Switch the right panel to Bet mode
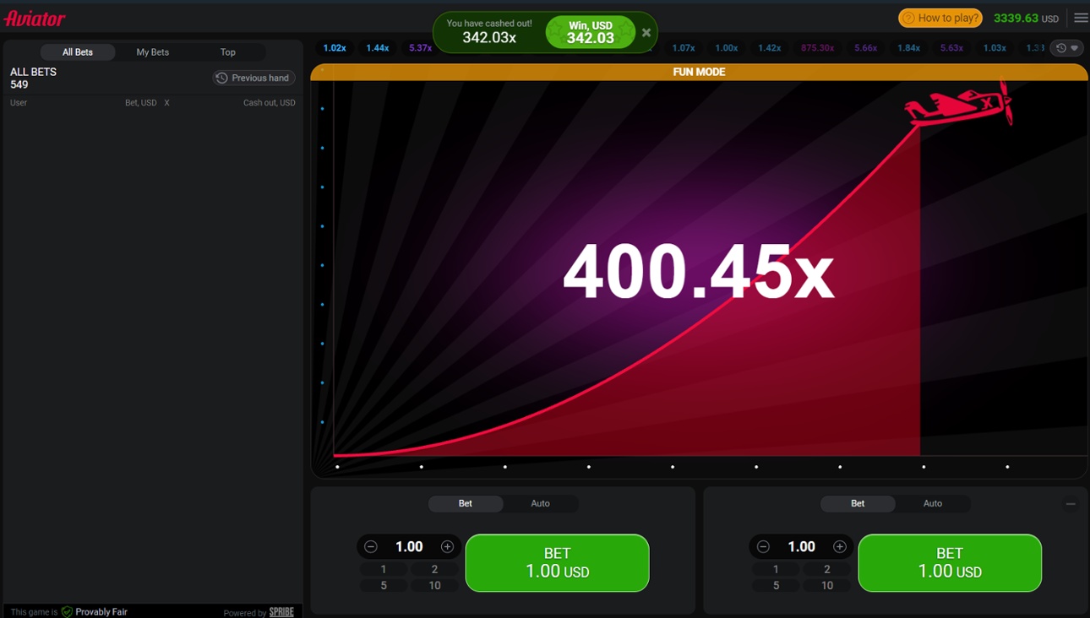The height and width of the screenshot is (618, 1090). click(857, 503)
